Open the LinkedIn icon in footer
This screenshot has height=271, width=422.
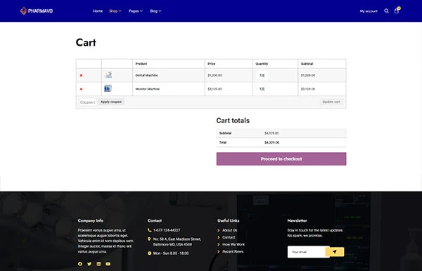tap(98, 264)
